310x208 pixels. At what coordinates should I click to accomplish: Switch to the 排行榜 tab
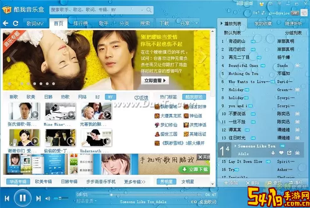pyautogui.click(x=81, y=24)
